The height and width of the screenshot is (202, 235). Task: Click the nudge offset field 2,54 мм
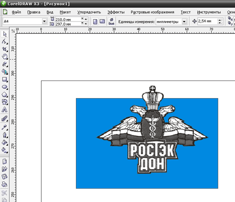(x=208, y=21)
